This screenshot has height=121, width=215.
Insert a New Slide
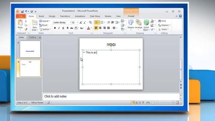point(35,25)
